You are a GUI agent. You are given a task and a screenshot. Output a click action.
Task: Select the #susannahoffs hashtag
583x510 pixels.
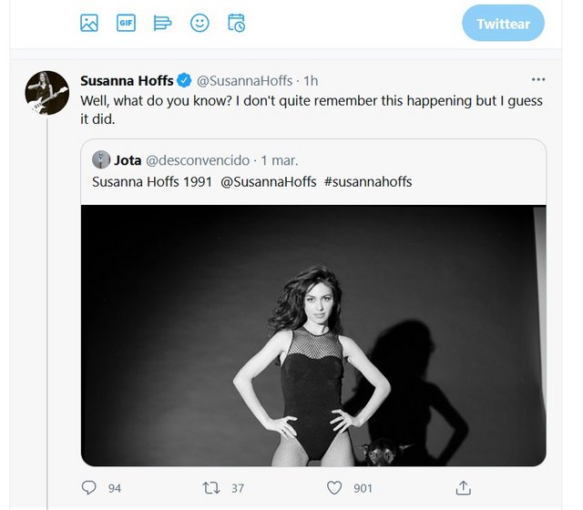tap(368, 182)
